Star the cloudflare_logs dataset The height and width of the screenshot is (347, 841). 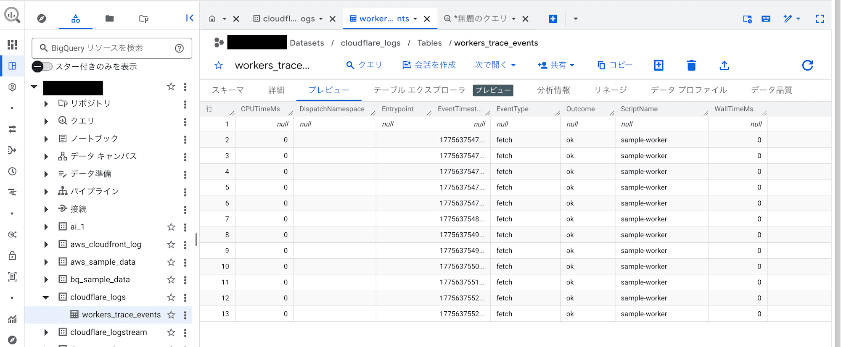(x=171, y=297)
